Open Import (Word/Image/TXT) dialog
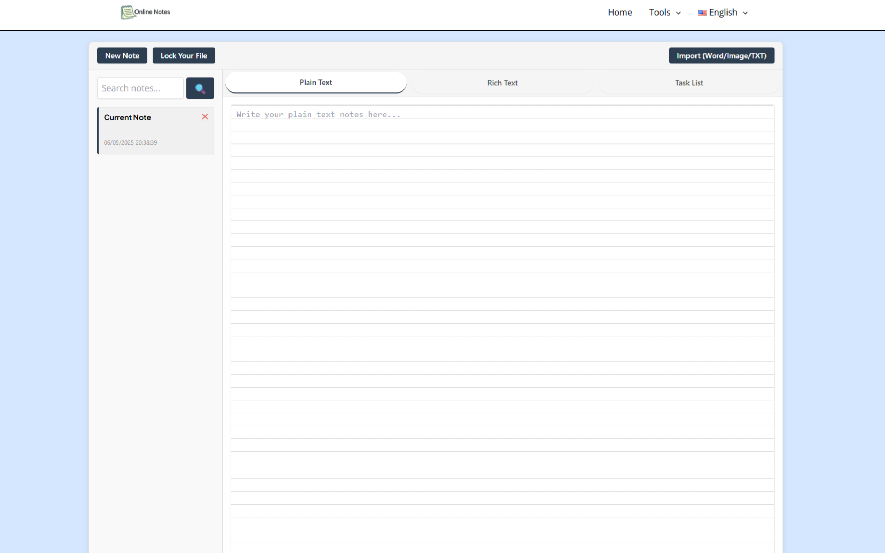The width and height of the screenshot is (885, 553). [x=721, y=56]
